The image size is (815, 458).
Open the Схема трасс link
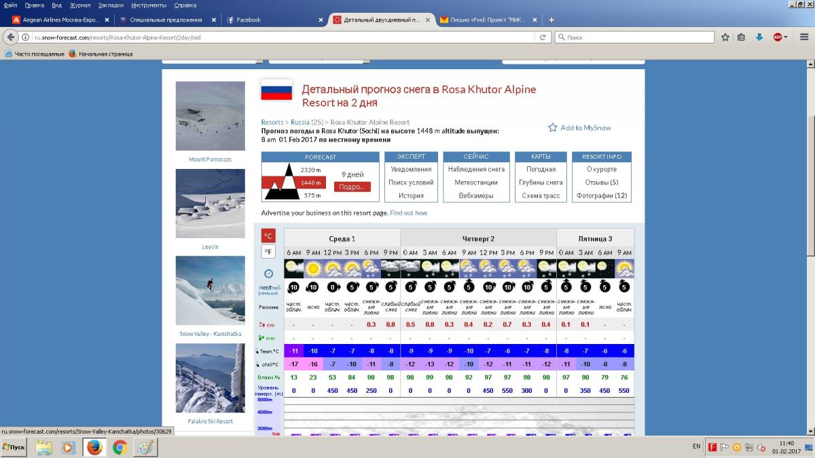point(541,195)
